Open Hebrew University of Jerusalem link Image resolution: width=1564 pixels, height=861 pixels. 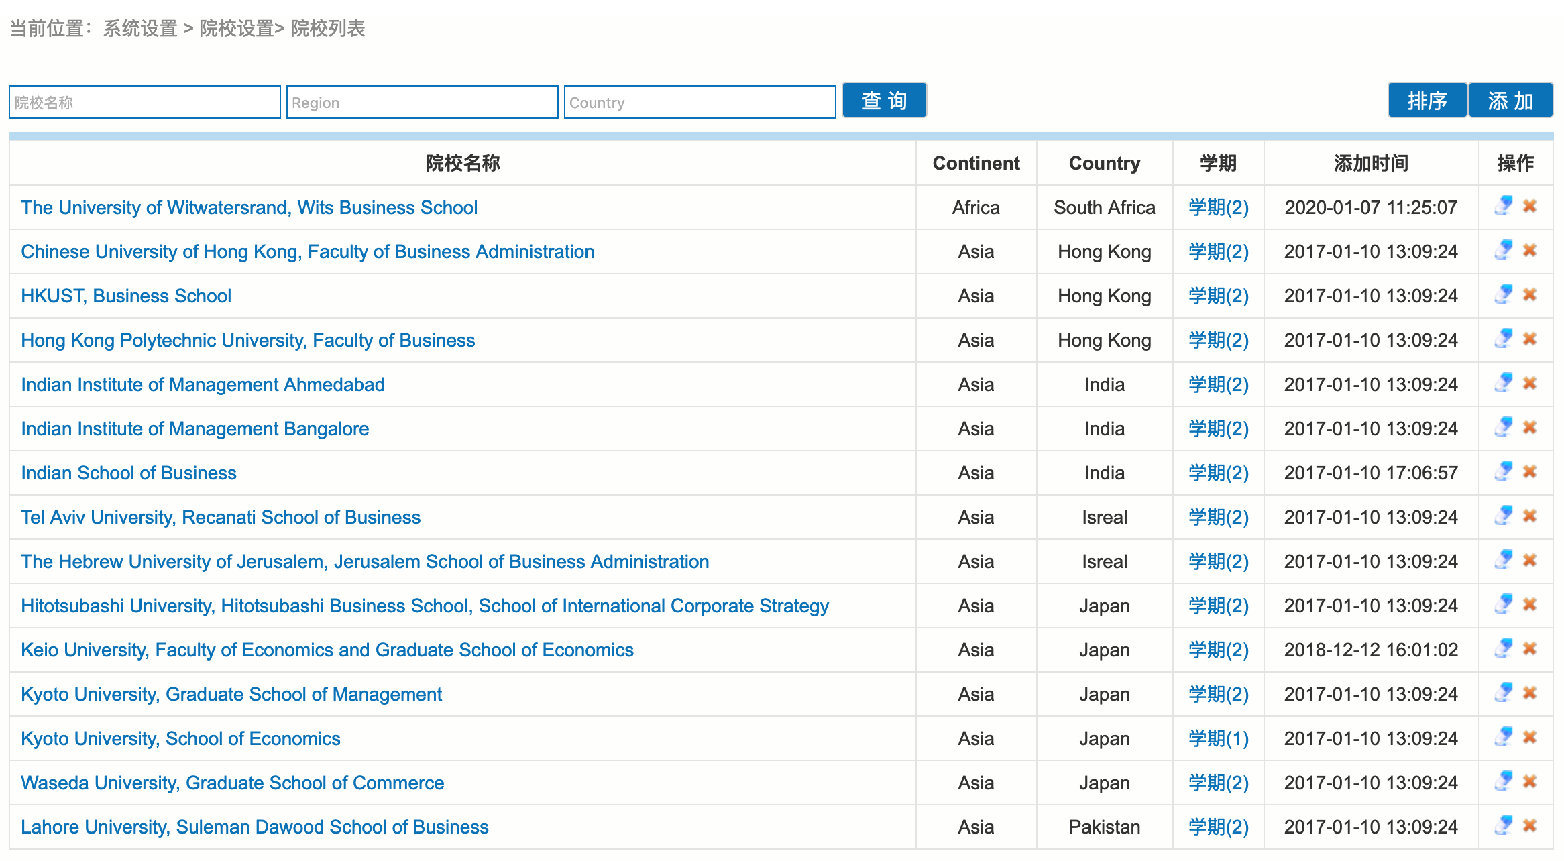(364, 561)
